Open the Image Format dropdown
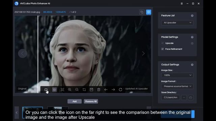 pos(177,86)
